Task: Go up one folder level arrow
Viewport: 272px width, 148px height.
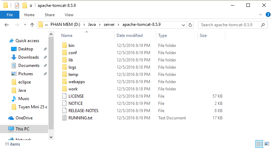Action: click(x=32, y=25)
